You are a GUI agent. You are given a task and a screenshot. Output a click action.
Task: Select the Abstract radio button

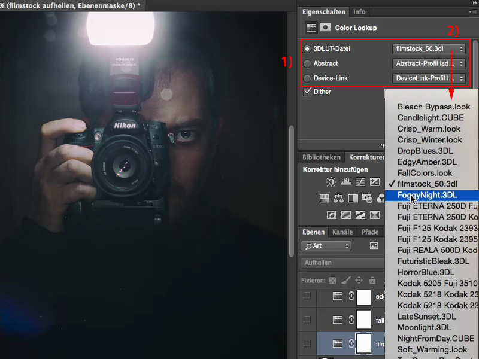[x=307, y=63]
